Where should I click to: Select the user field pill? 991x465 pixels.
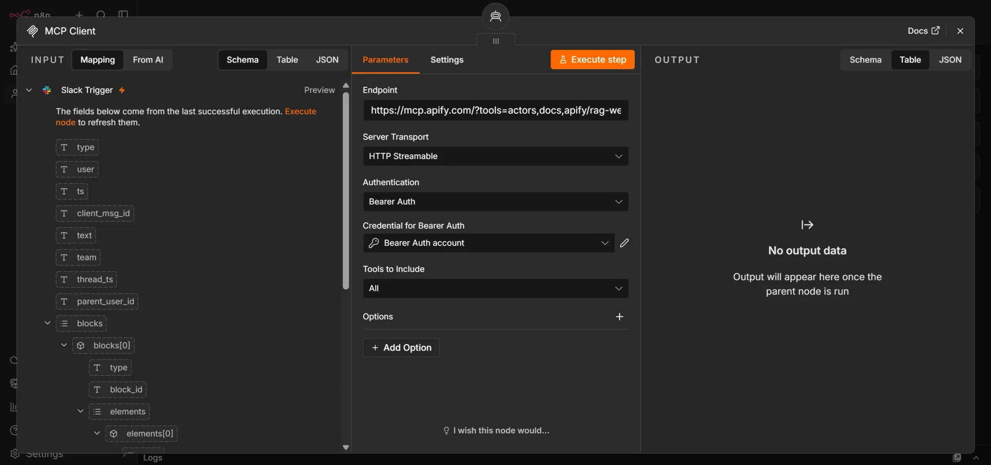point(77,169)
